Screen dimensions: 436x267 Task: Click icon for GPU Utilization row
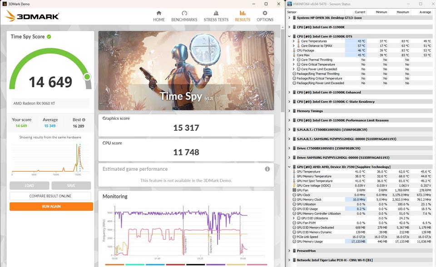(x=294, y=204)
